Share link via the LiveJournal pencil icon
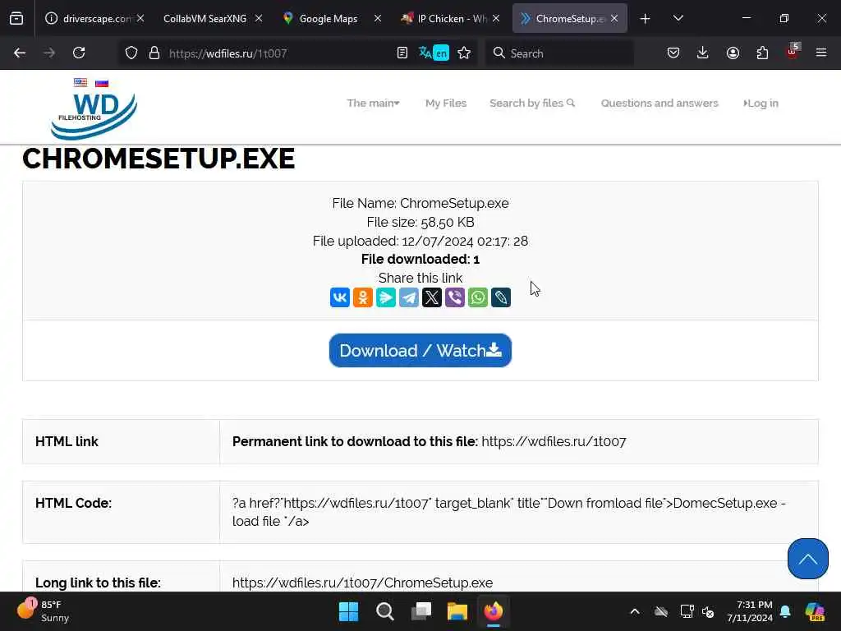The width and height of the screenshot is (841, 631). (x=501, y=297)
